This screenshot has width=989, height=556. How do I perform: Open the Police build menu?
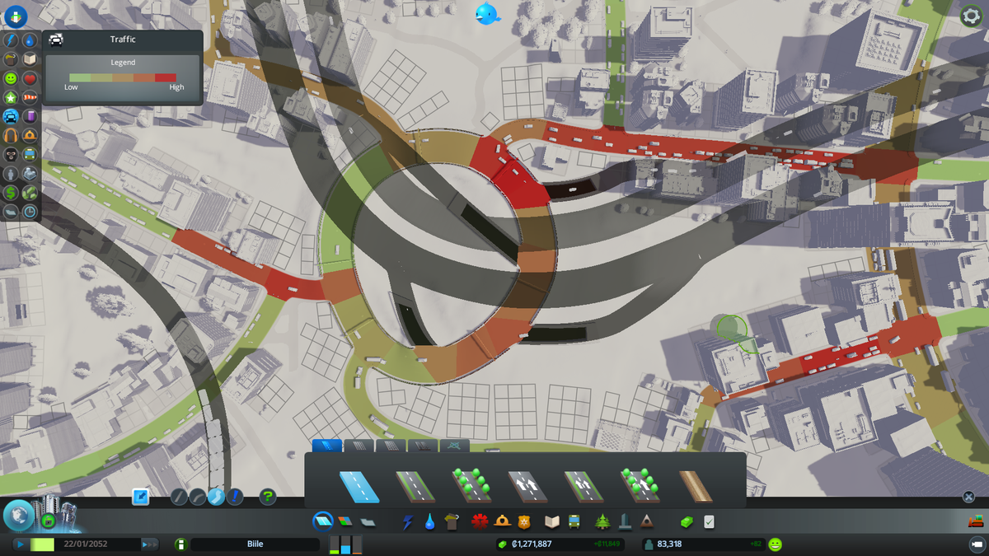tap(524, 521)
